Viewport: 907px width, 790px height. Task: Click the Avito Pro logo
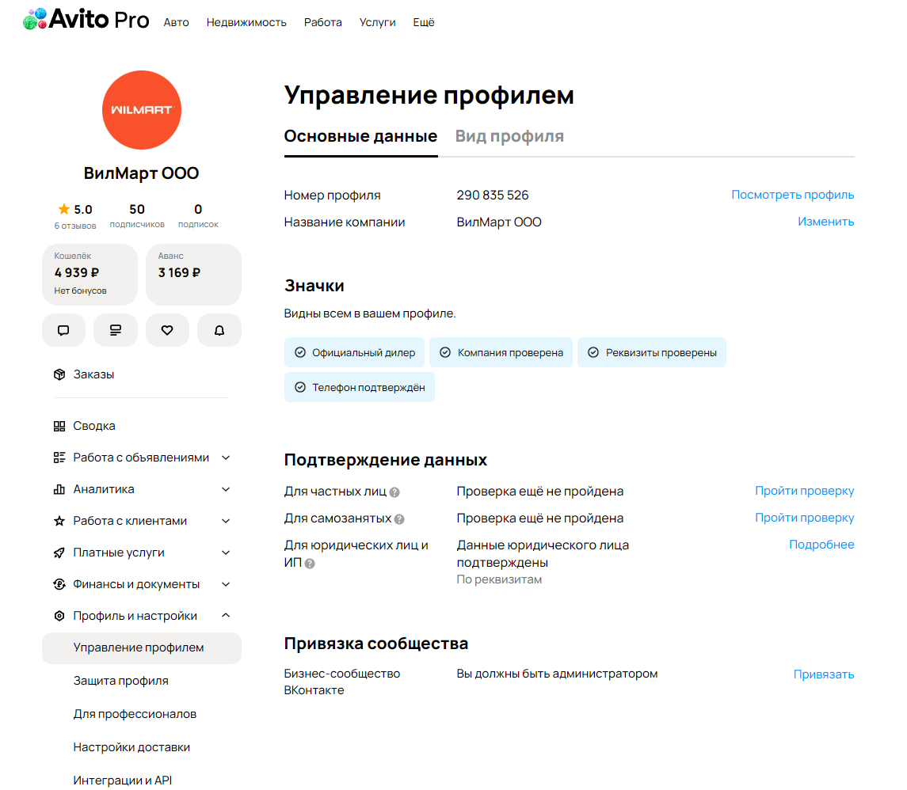[x=86, y=19]
